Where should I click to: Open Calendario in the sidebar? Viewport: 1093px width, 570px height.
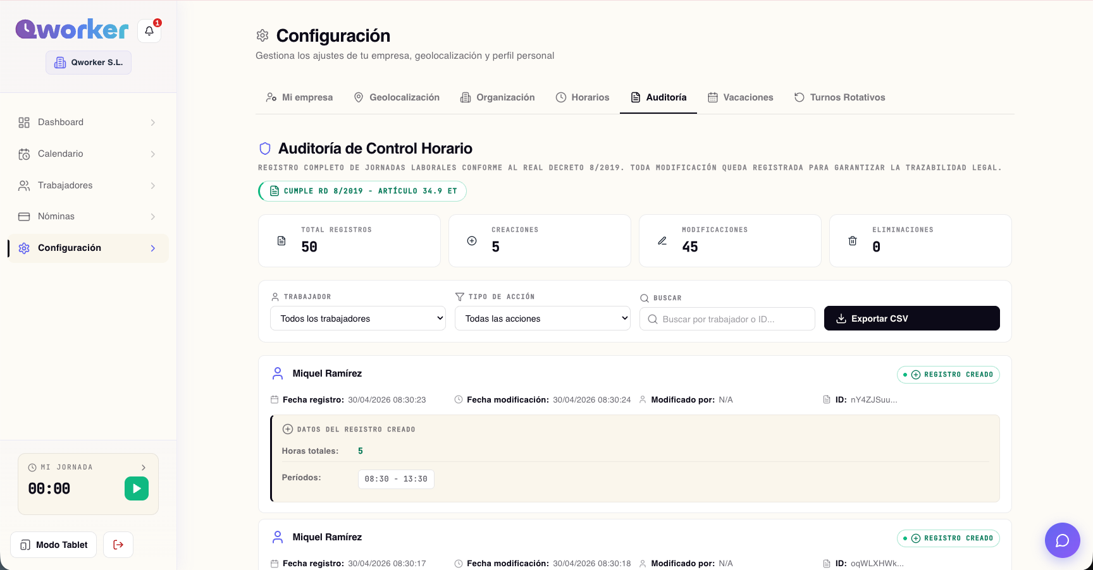tap(87, 154)
